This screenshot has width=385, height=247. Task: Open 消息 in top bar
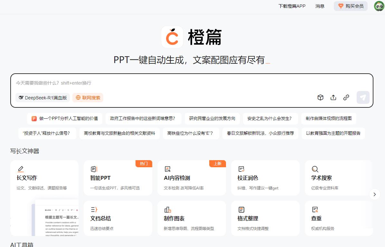[x=320, y=6]
